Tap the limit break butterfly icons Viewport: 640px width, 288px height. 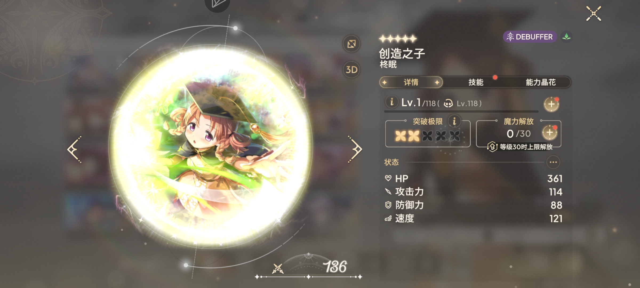(x=427, y=136)
